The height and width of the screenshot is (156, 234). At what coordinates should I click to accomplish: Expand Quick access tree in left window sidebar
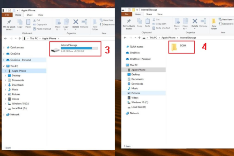click(4, 47)
